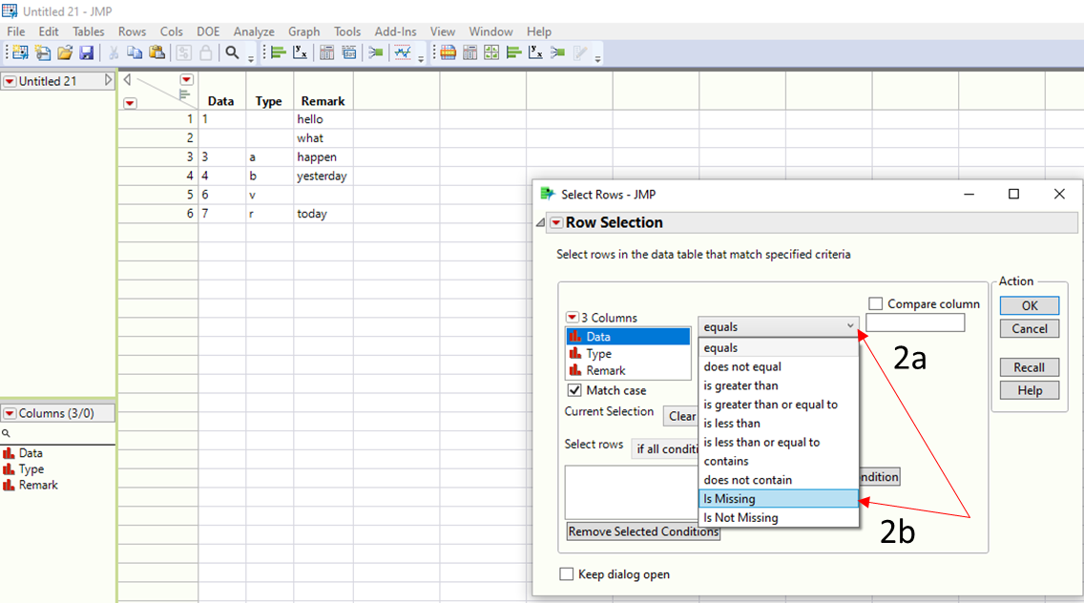Select Type in the columns list
This screenshot has height=603, width=1084.
[x=599, y=354]
